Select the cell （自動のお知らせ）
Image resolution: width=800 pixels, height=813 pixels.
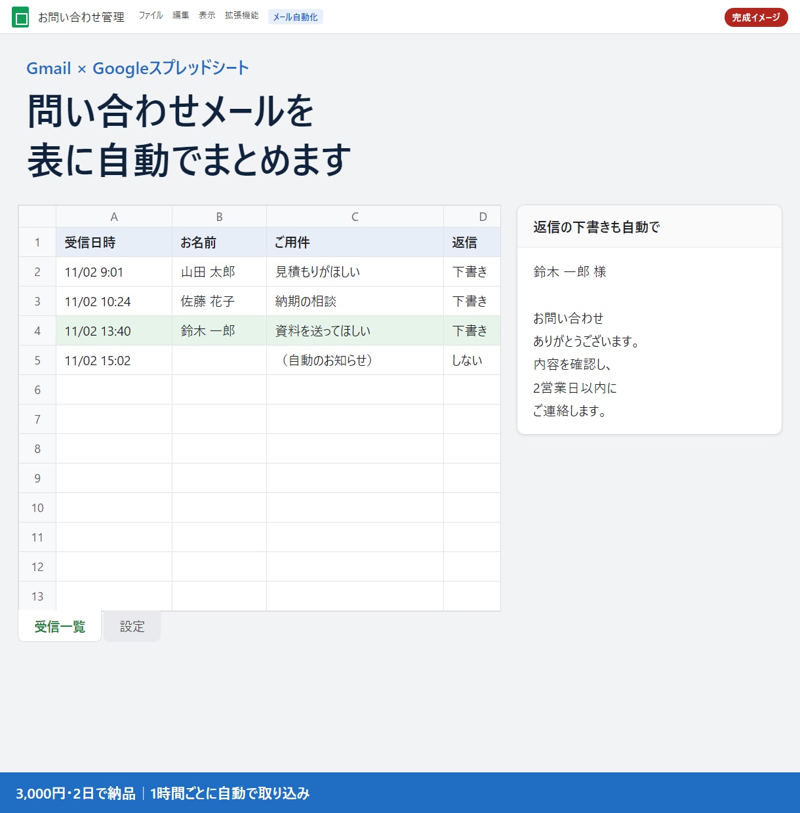coord(355,361)
